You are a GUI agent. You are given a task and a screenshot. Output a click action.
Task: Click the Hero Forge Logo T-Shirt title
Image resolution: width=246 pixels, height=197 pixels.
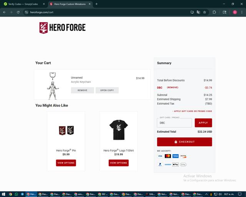(x=119, y=150)
